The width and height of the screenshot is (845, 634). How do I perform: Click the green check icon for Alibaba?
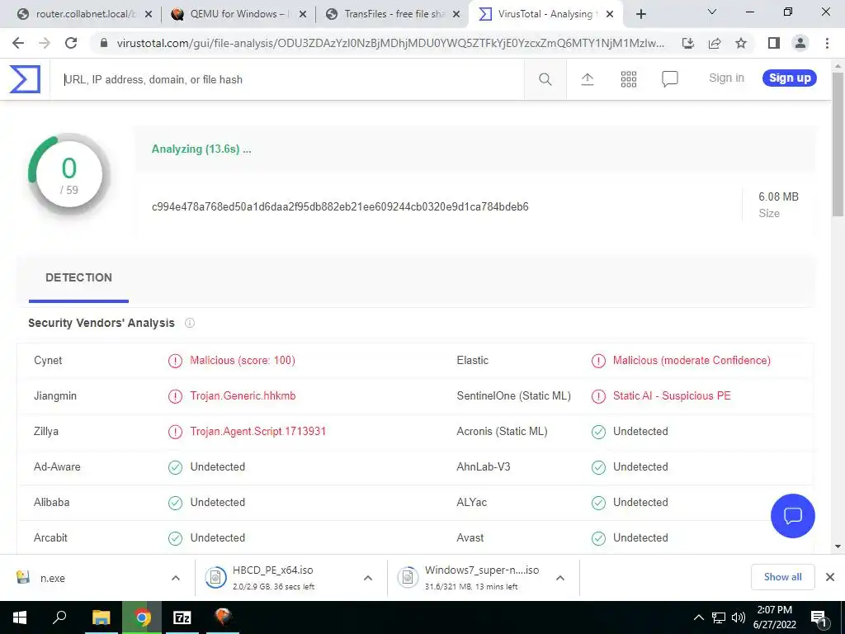(x=175, y=503)
